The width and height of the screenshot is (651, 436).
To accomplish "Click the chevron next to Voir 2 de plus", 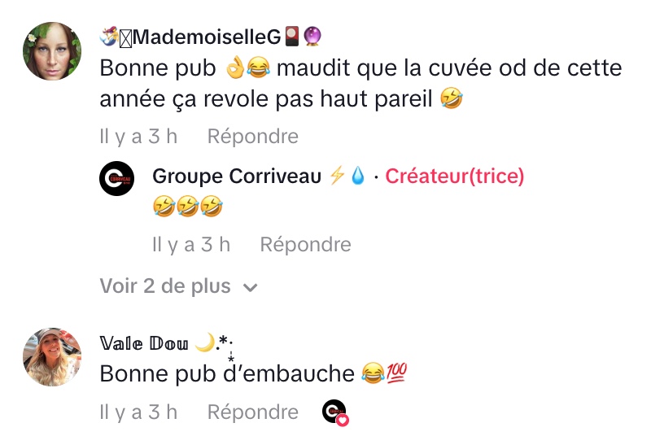I will (x=250, y=287).
